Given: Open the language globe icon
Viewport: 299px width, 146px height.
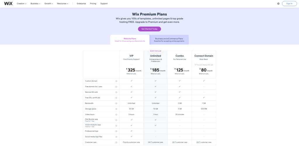Looking at the screenshot, I should 278,3.
